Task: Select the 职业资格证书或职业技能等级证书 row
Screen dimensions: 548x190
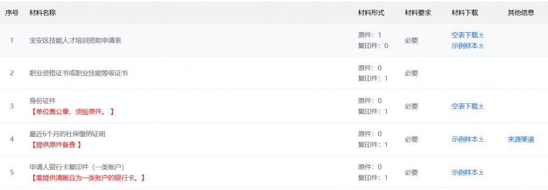Action: (x=274, y=73)
